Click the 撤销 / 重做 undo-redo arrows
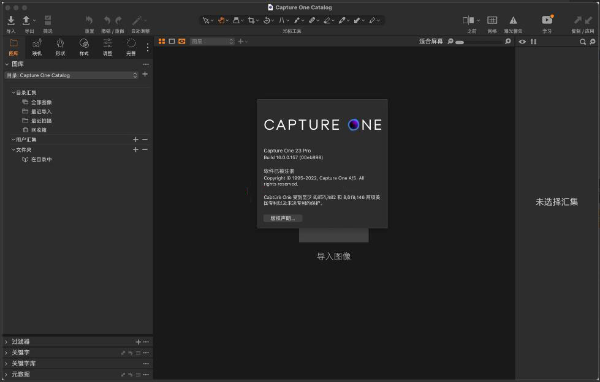Viewport: 600px width, 382px height. tap(113, 20)
